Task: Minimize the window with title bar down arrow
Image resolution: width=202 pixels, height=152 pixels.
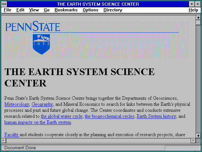Action: (x=192, y=4)
